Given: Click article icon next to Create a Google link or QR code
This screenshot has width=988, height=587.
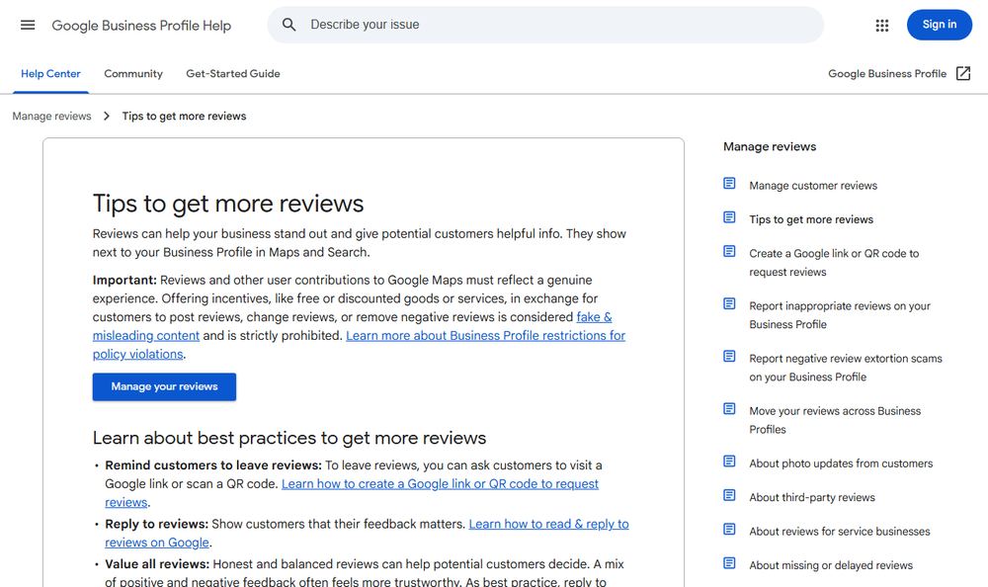Looking at the screenshot, I should [x=729, y=252].
